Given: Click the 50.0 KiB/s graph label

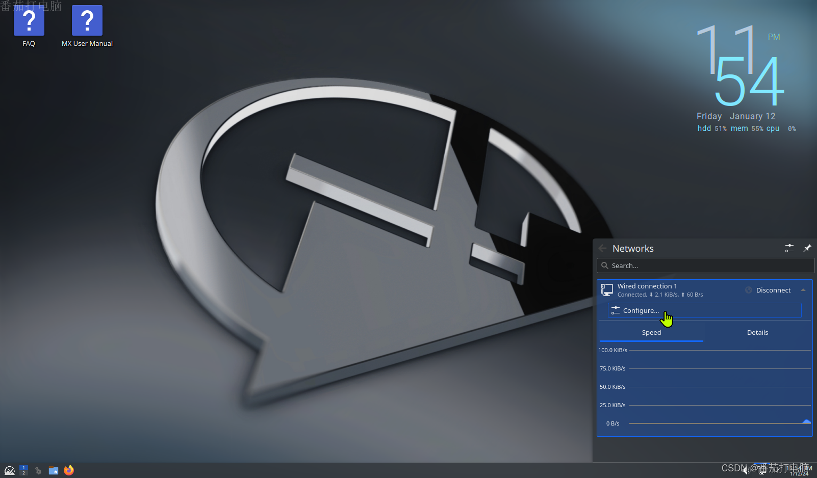Looking at the screenshot, I should point(612,387).
